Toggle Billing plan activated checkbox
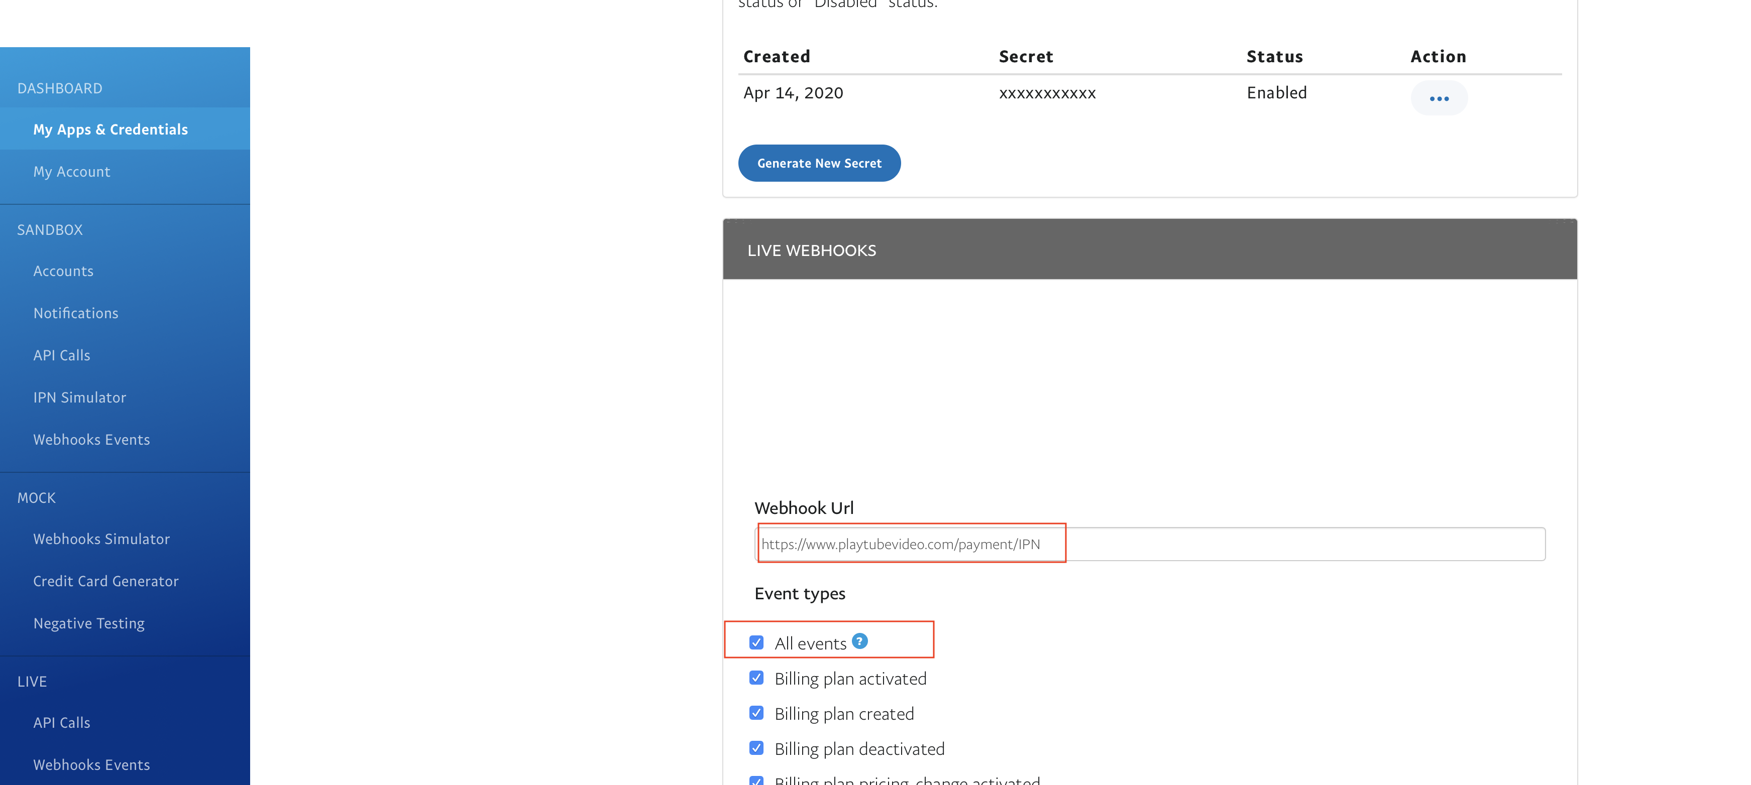Viewport: 1751px width, 785px height. tap(756, 678)
